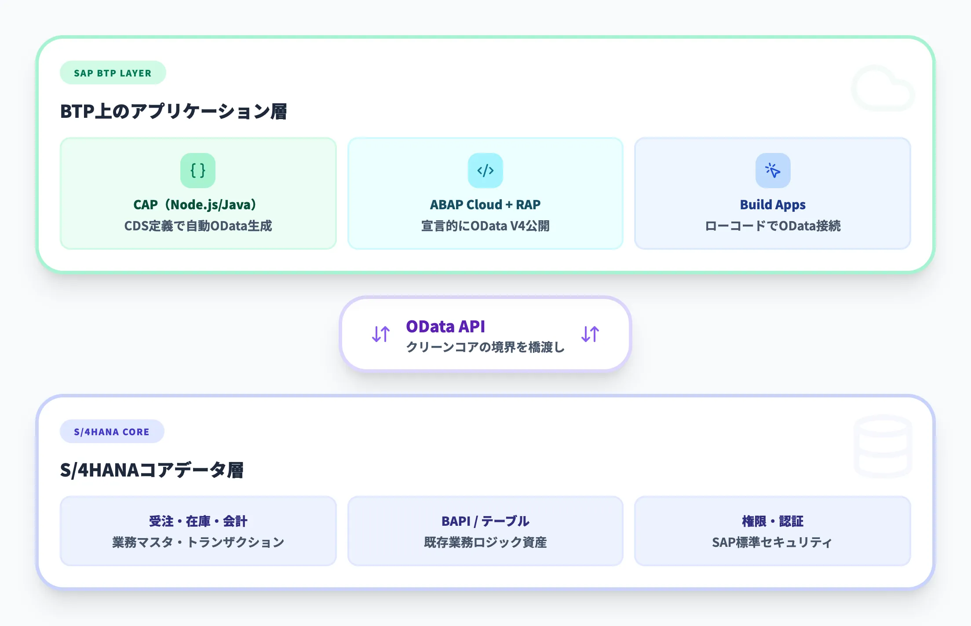The width and height of the screenshot is (971, 626).
Task: Collapse the BAPI / テーブル card
Action: pos(485,531)
